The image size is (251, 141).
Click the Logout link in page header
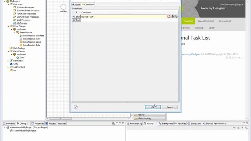click(240, 5)
